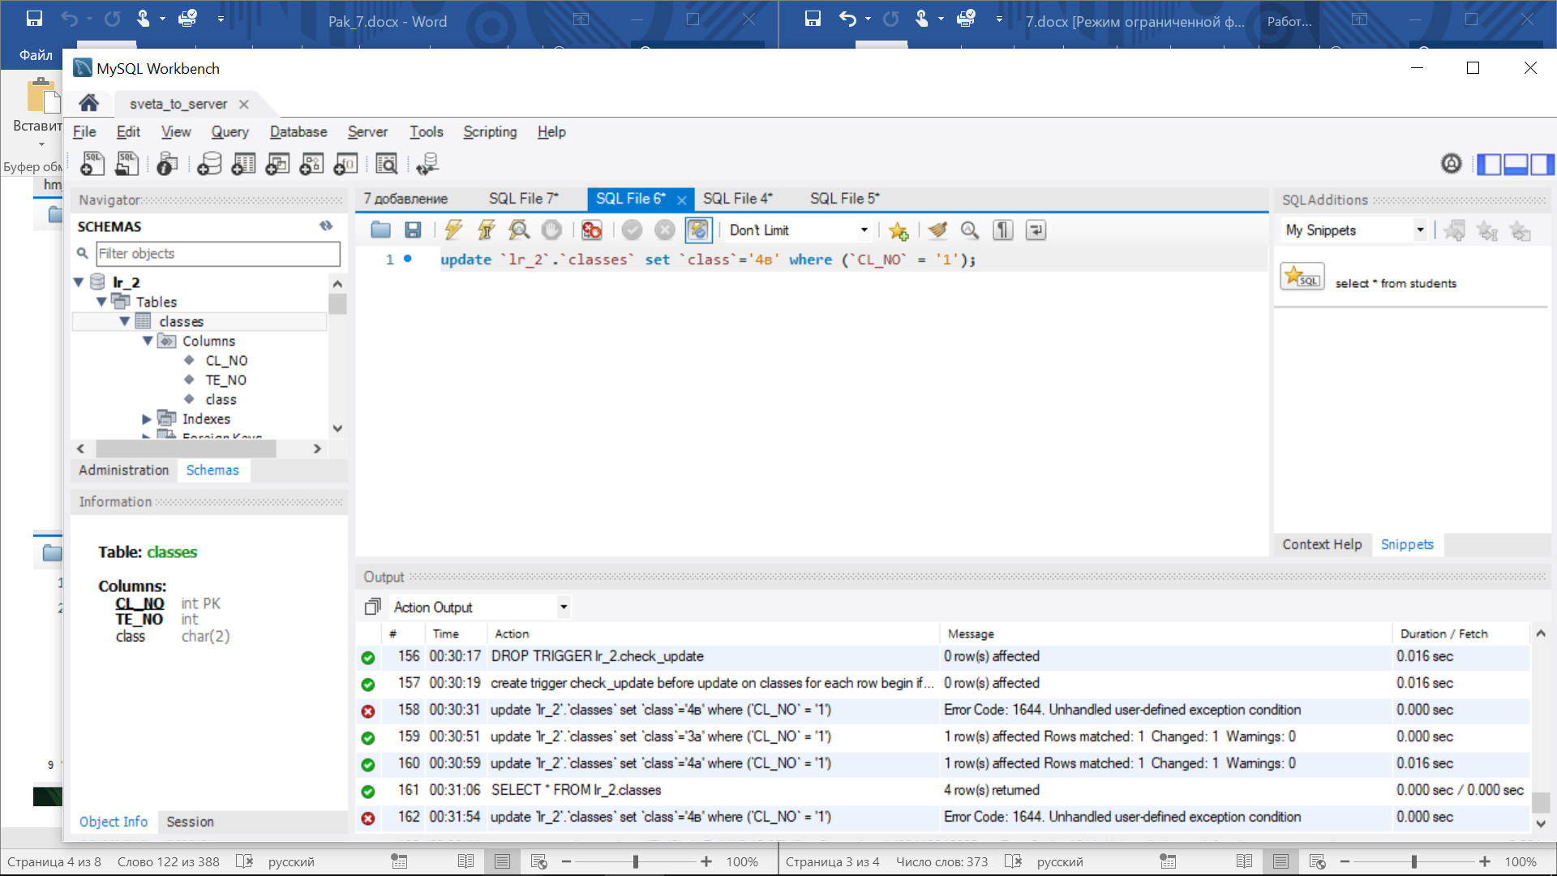
Task: Save snippet star icon in editor
Action: [x=898, y=230]
